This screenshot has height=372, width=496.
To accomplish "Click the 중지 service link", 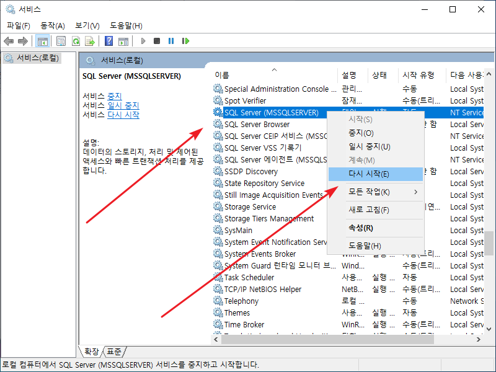I will pyautogui.click(x=115, y=96).
